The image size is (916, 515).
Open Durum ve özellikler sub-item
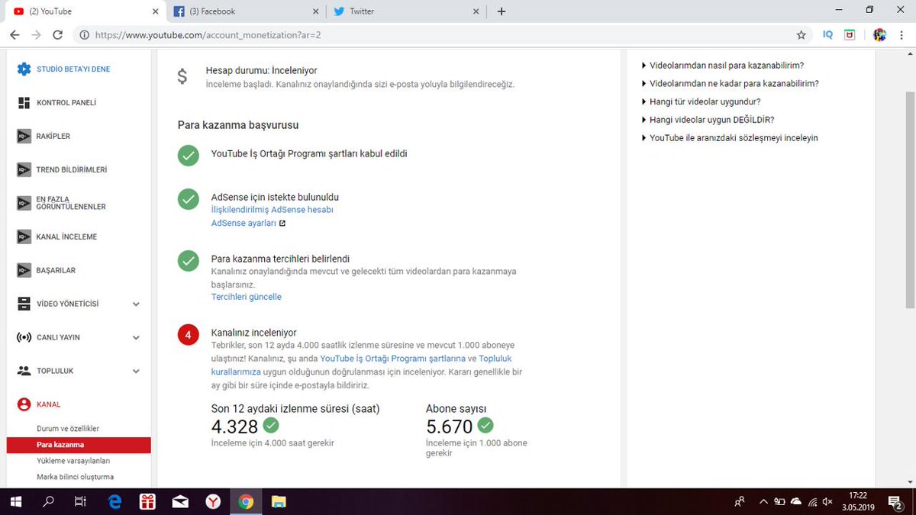[68, 429]
